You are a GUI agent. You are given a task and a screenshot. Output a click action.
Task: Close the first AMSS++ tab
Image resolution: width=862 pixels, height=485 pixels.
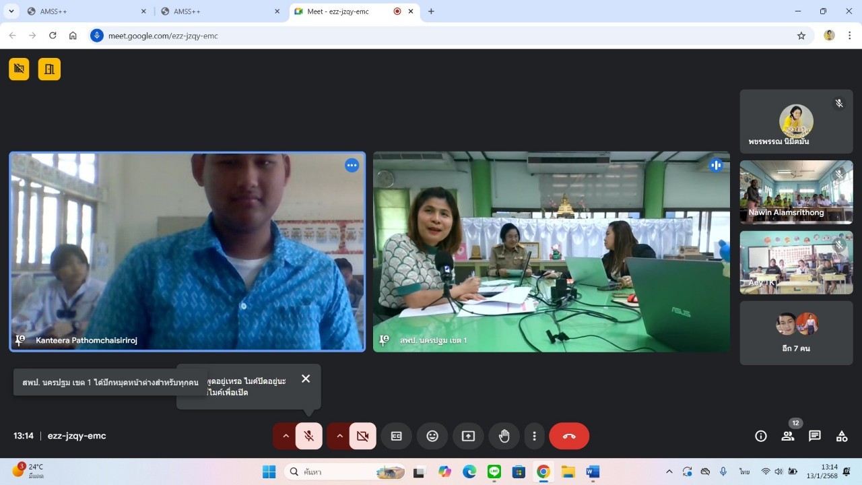coord(143,11)
